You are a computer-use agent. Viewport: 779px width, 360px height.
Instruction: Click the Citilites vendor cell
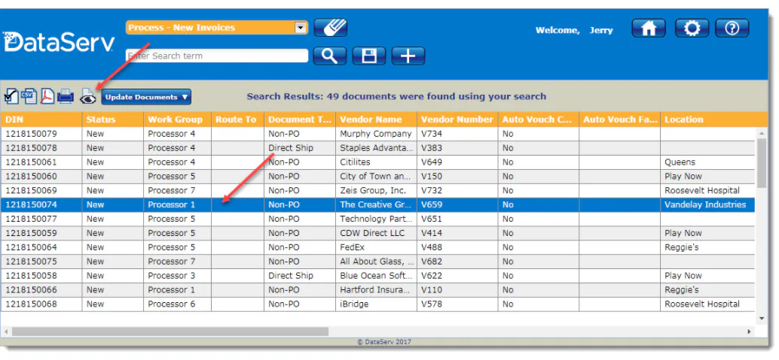point(376,162)
